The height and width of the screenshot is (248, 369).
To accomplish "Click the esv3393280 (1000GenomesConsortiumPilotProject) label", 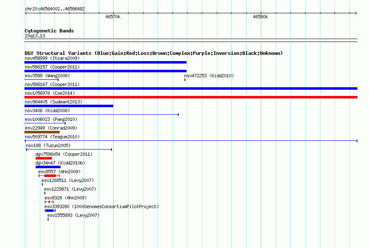I will click(x=102, y=206).
